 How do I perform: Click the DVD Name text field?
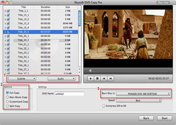(x=70, y=94)
